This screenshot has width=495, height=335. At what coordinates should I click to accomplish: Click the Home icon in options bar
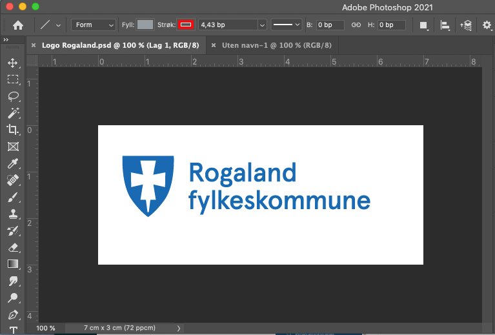pos(18,25)
